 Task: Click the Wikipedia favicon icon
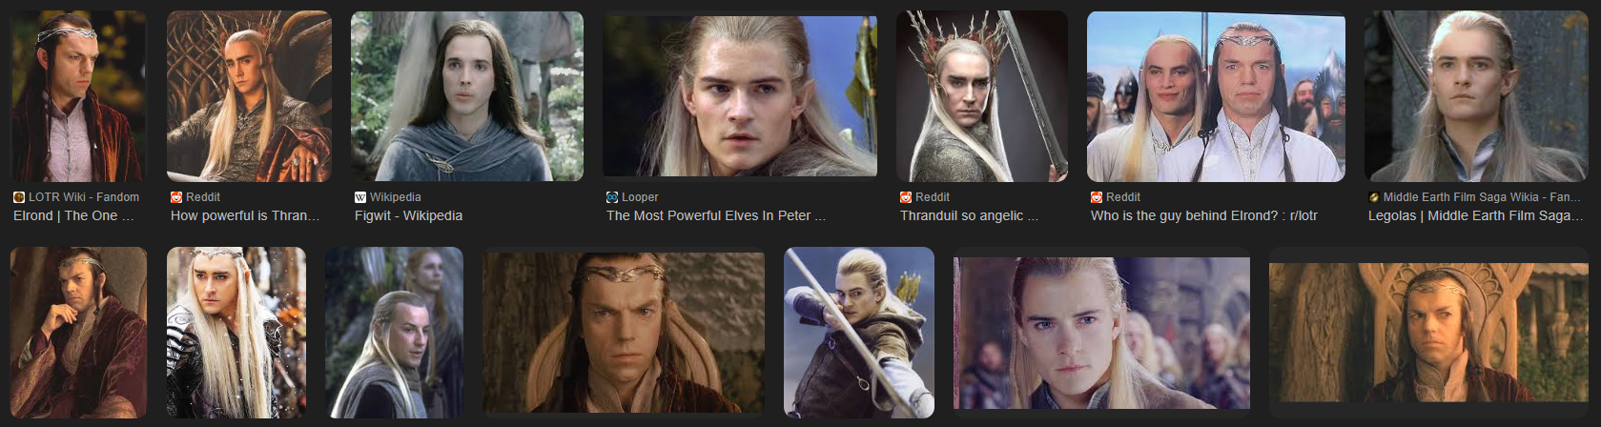360,197
